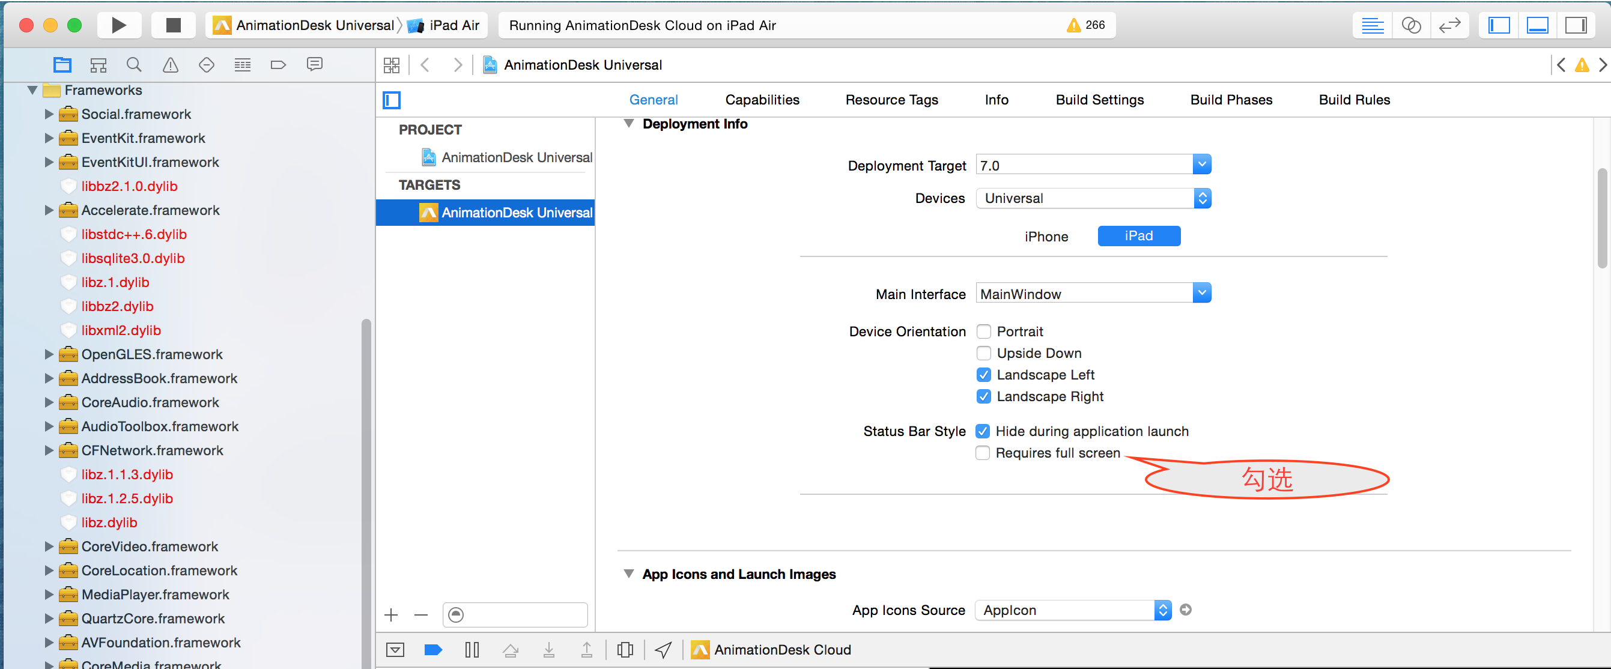Screen dimensions: 1611x669
Task: Collapse the Frameworks group
Action: (x=32, y=90)
